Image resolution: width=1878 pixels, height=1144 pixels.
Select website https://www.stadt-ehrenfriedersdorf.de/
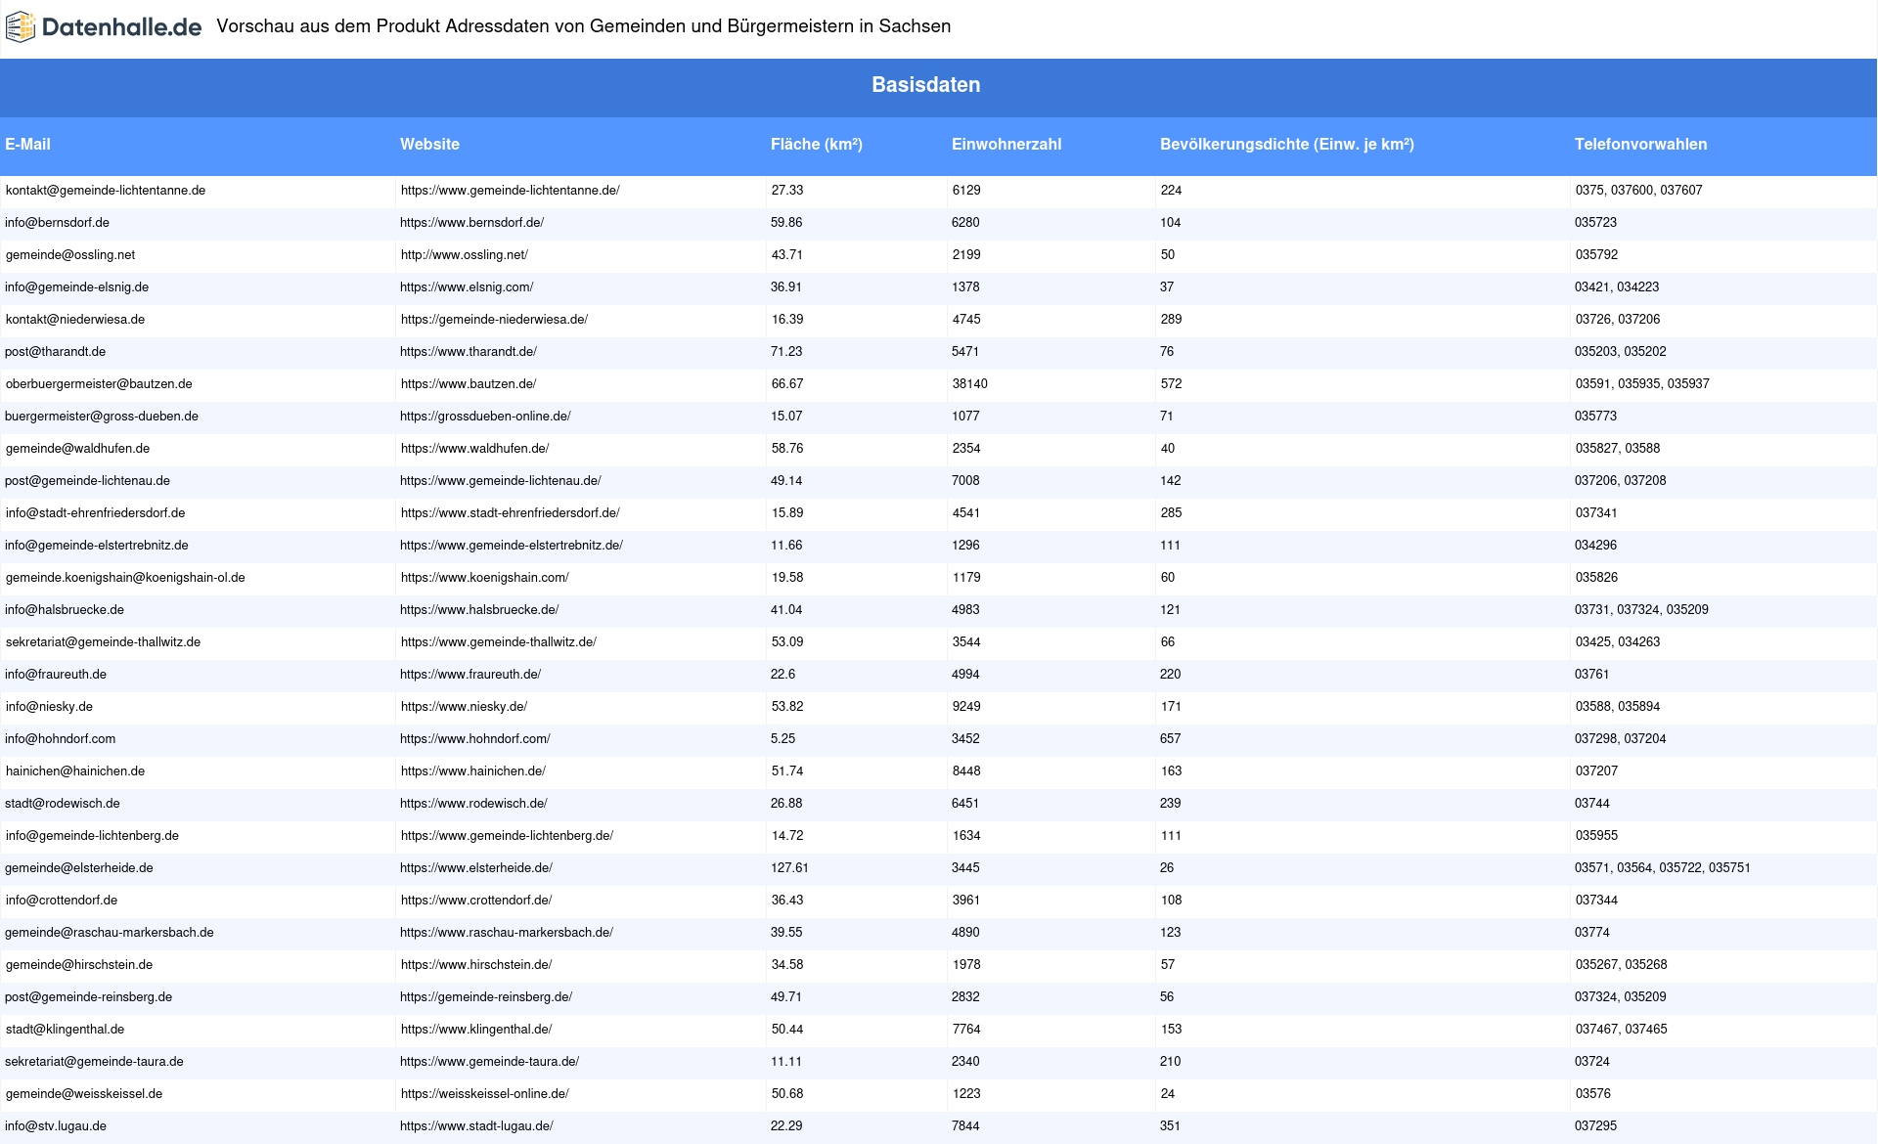510,513
